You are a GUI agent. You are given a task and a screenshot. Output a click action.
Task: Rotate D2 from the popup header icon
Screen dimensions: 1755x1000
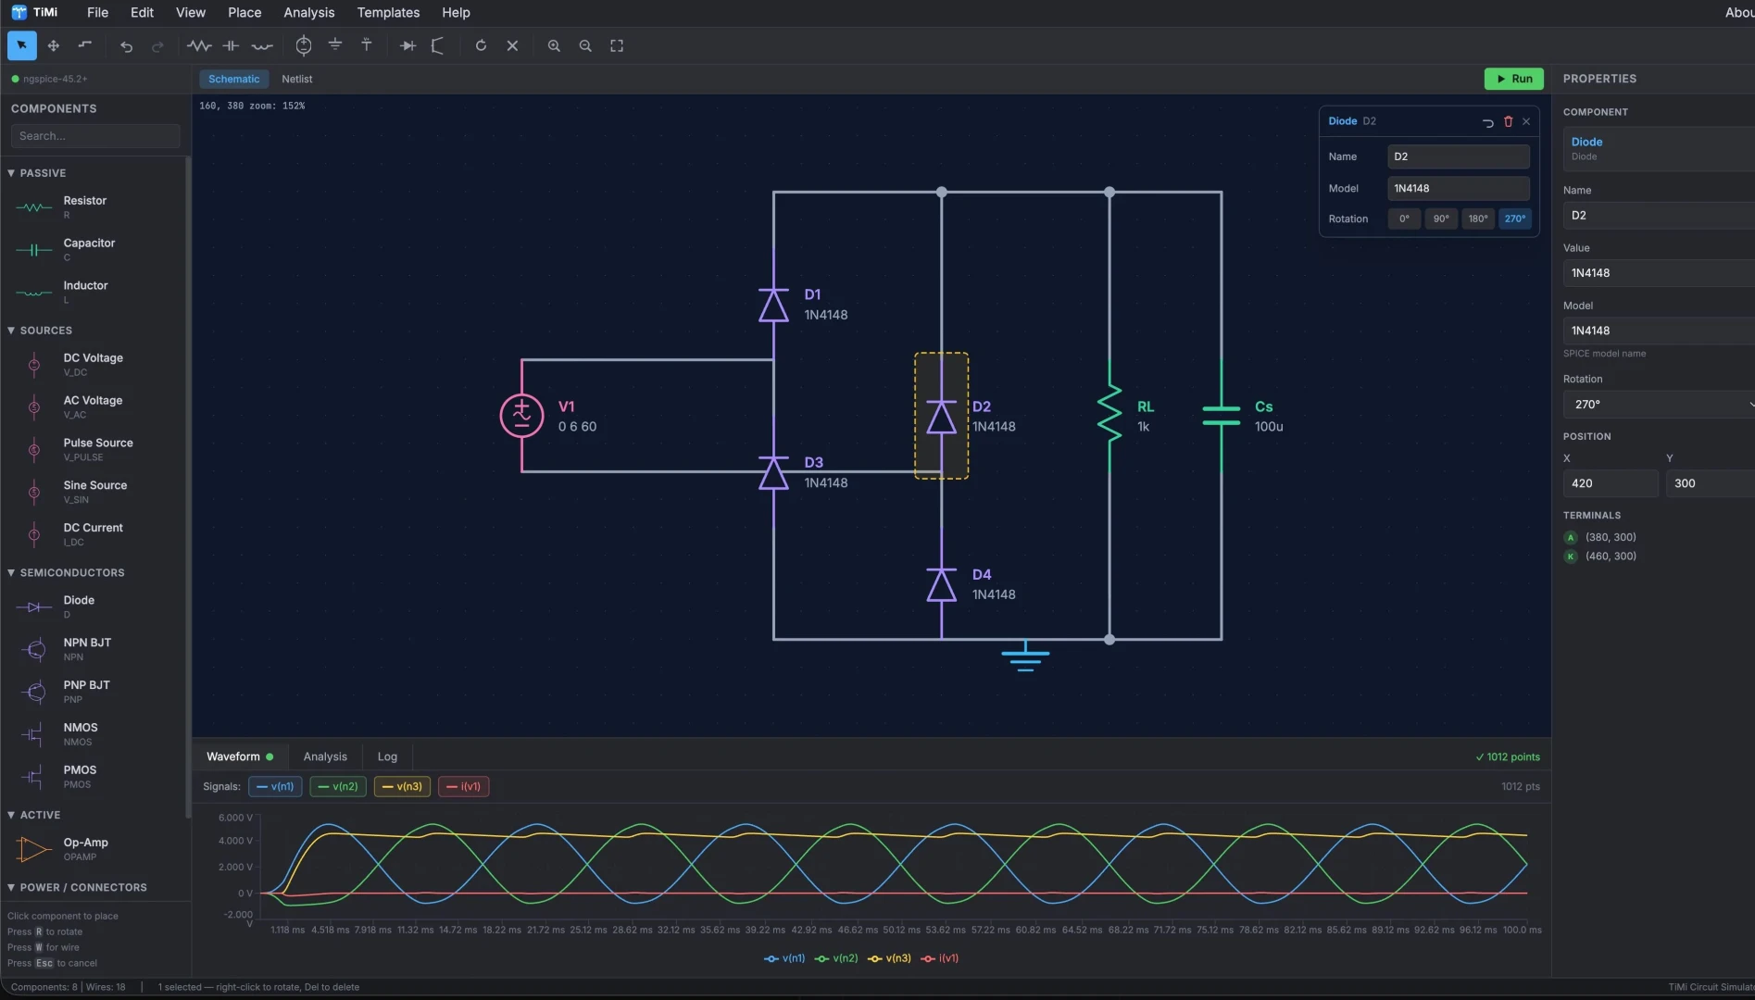(x=1488, y=121)
